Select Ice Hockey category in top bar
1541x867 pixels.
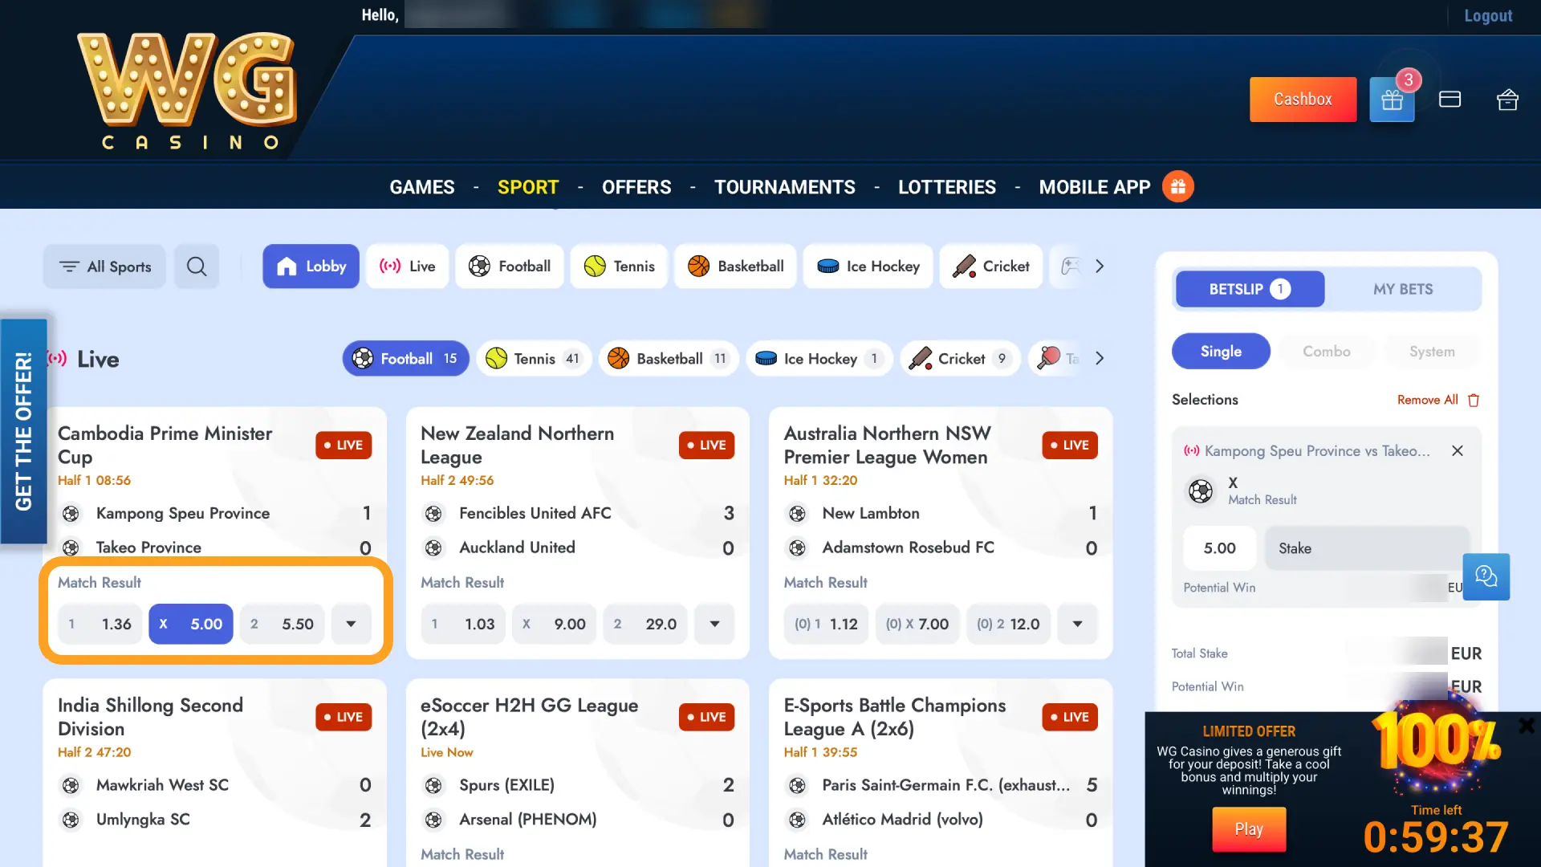click(868, 267)
